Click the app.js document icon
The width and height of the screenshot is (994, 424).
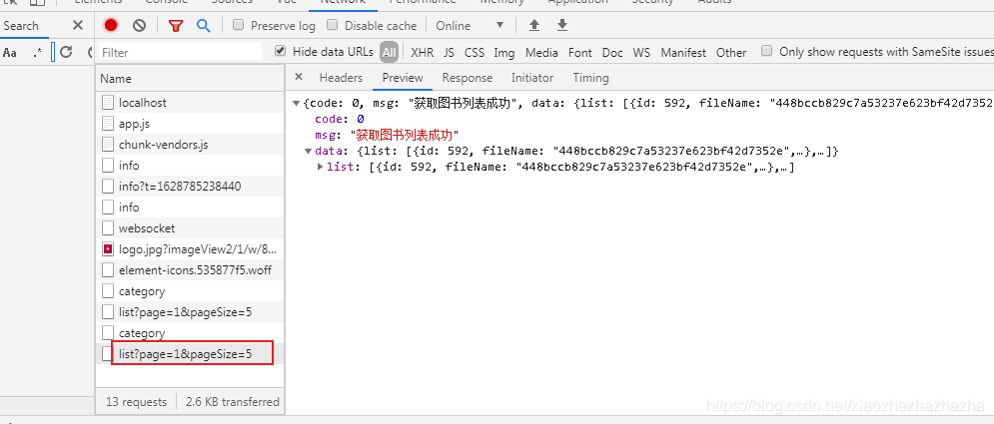[x=107, y=124]
